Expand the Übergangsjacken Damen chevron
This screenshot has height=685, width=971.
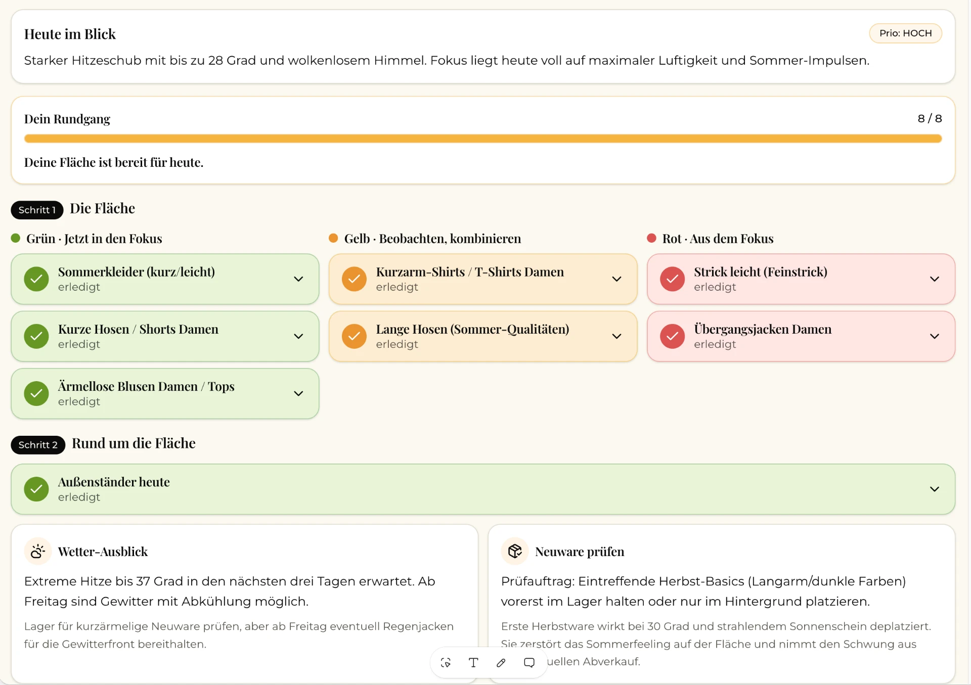tap(935, 336)
